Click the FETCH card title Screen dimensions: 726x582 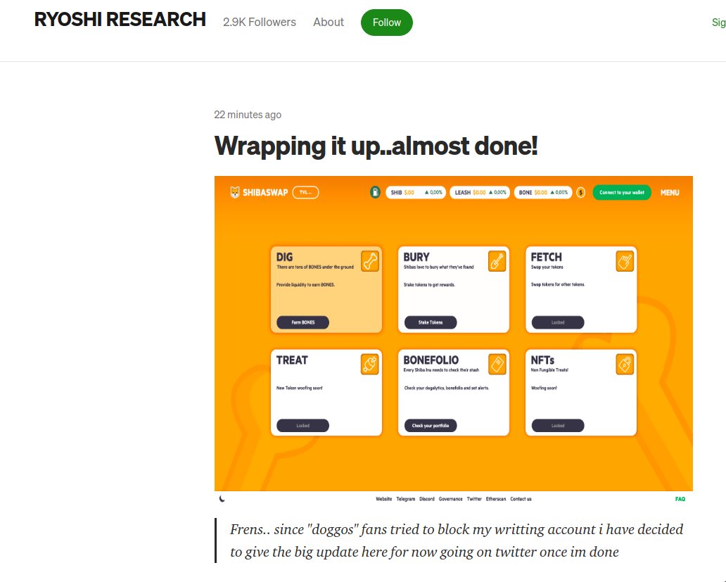pyautogui.click(x=547, y=257)
